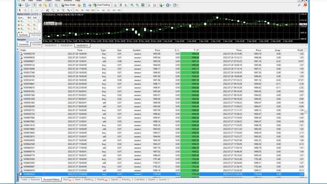Open the Code Base tab
This screenshot has width=327, height=184.
tap(139, 179)
